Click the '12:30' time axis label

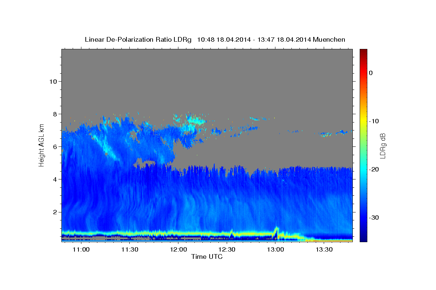pos(227,250)
